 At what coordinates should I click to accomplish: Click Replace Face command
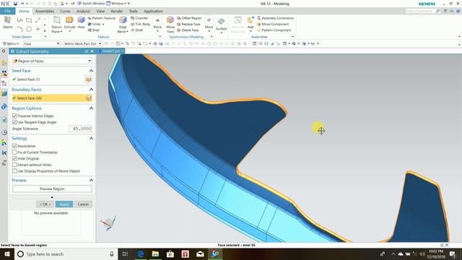point(188,24)
